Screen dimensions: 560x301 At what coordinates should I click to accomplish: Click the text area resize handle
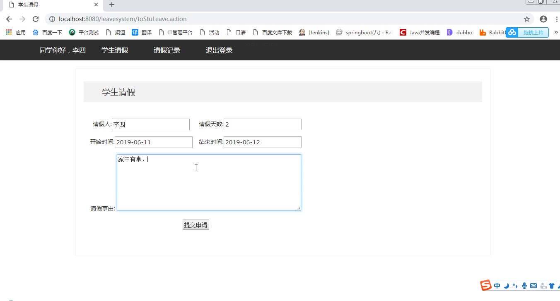point(298,208)
